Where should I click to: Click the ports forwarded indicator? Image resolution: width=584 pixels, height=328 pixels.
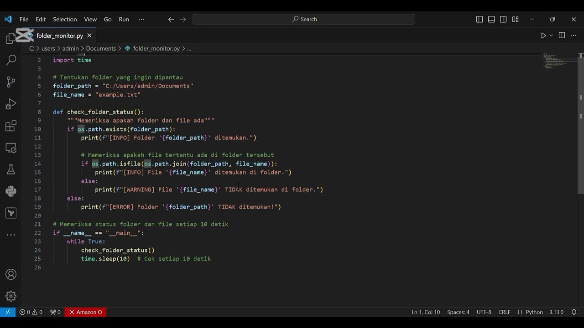(x=55, y=312)
